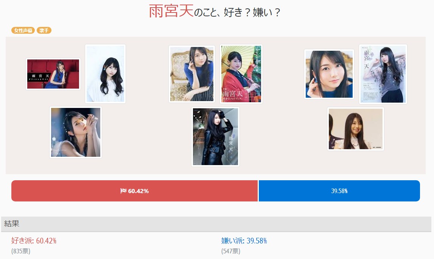Screen dimensions: 434x259
Task: Click the 雨宮天 name in title
Action: point(171,11)
